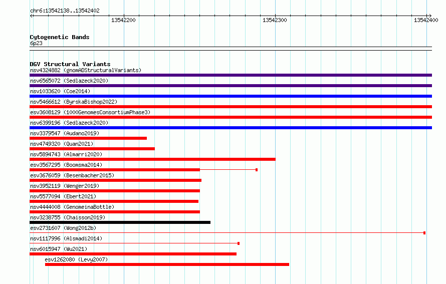
Task: Select the nsv5466612 red variant bar
Action: (x=231, y=107)
